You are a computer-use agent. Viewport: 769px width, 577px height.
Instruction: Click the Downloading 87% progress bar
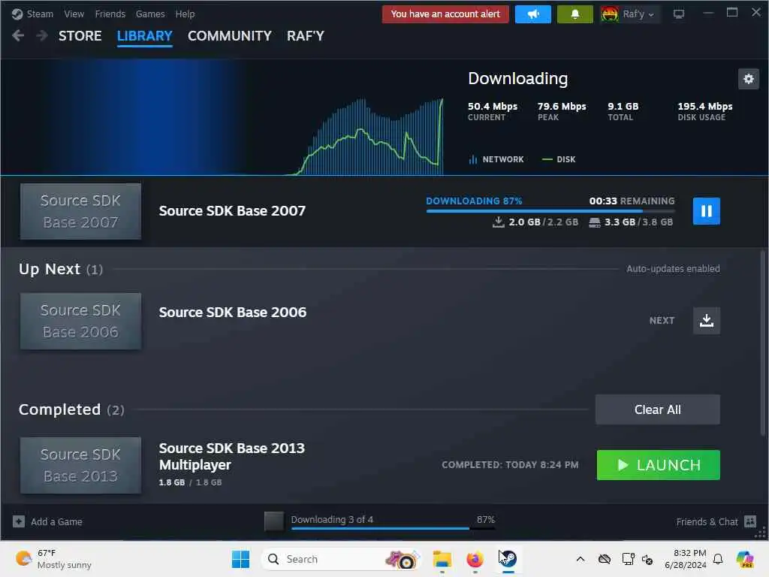(550, 211)
